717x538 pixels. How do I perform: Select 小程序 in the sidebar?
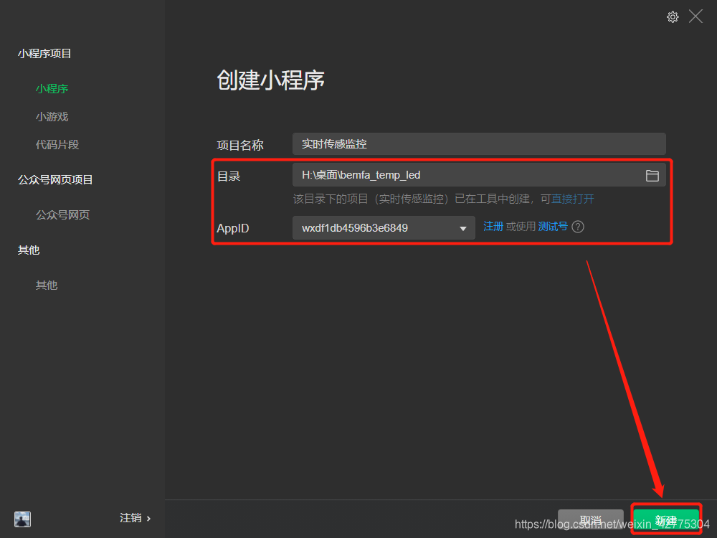tap(52, 89)
